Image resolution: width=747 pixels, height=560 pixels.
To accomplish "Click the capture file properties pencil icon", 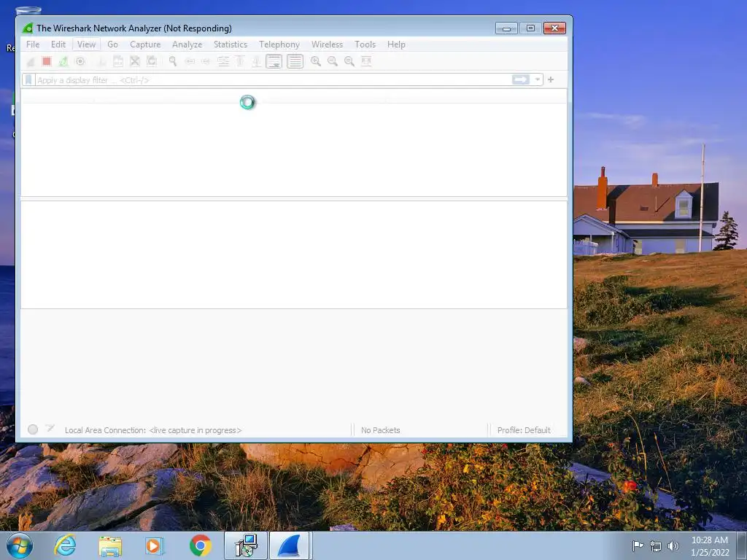I will [50, 429].
